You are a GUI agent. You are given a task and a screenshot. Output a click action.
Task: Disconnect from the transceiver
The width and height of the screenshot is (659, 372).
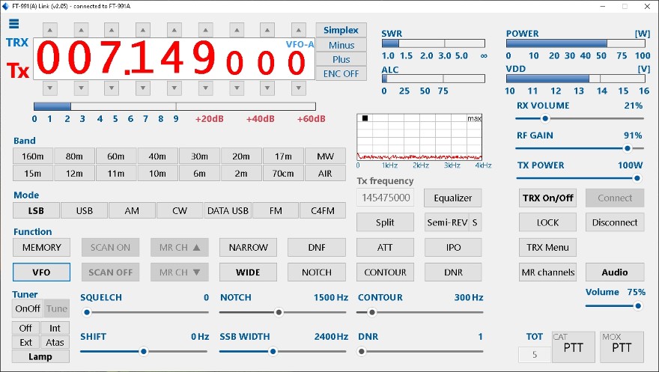point(615,222)
